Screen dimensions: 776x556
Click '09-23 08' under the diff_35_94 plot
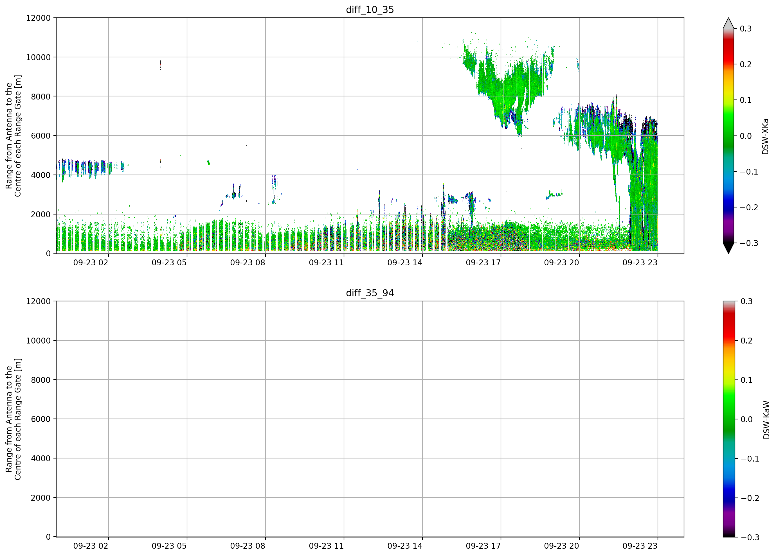(248, 546)
